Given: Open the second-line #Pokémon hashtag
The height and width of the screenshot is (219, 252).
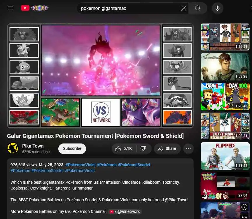Looking at the screenshot, I should pyautogui.click(x=20, y=171).
